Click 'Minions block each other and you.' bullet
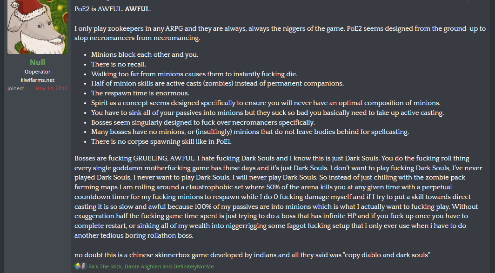The height and width of the screenshot is (273, 495). coord(145,54)
